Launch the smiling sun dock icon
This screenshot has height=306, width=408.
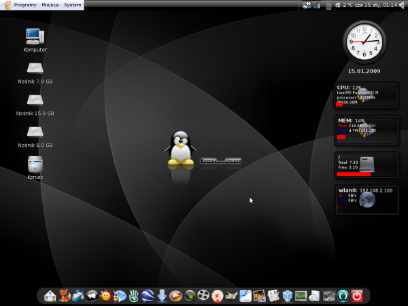coord(106,296)
